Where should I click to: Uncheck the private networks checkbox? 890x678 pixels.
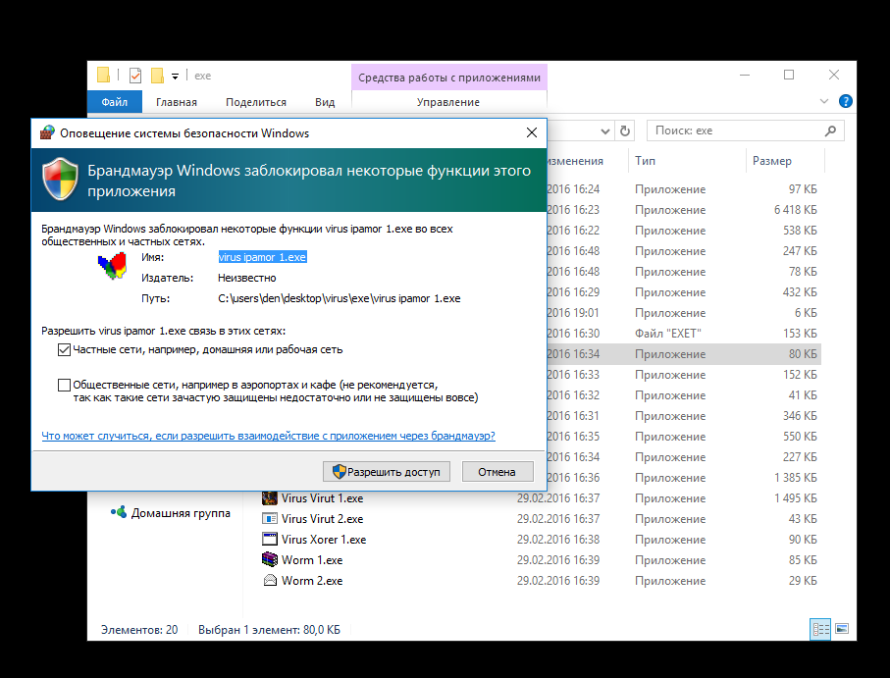(65, 349)
